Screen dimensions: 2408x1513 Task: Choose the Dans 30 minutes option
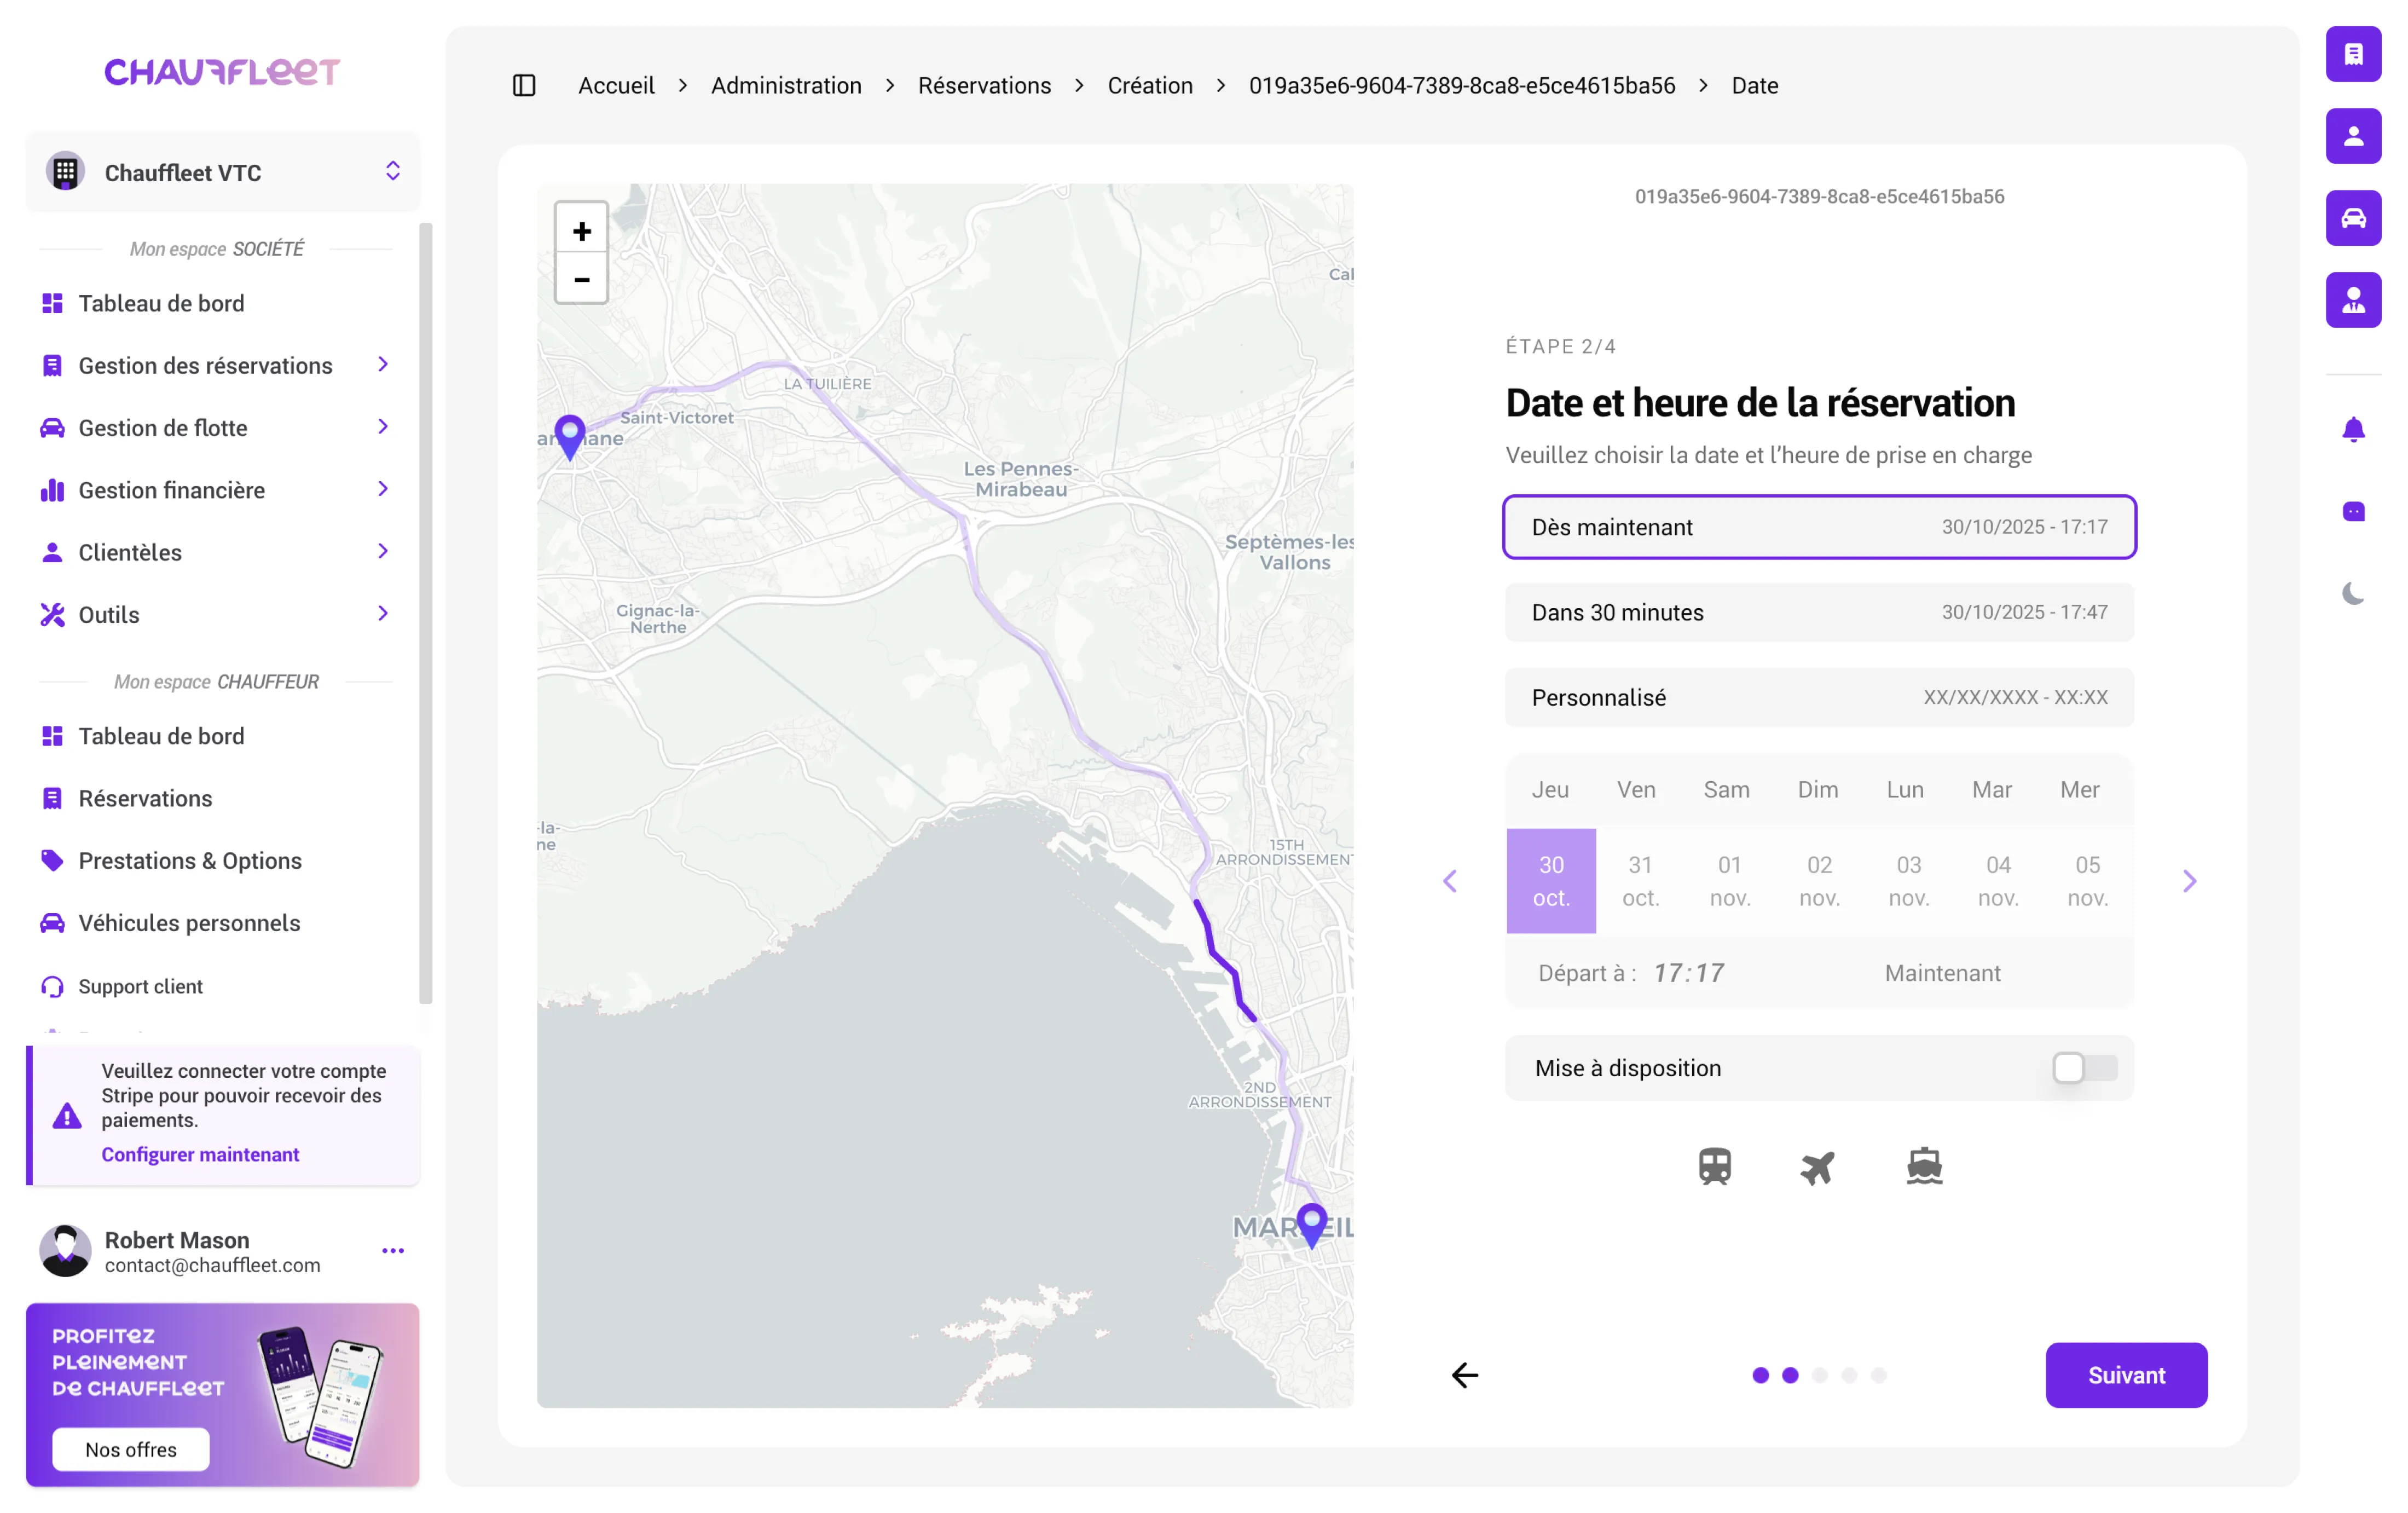(1818, 612)
